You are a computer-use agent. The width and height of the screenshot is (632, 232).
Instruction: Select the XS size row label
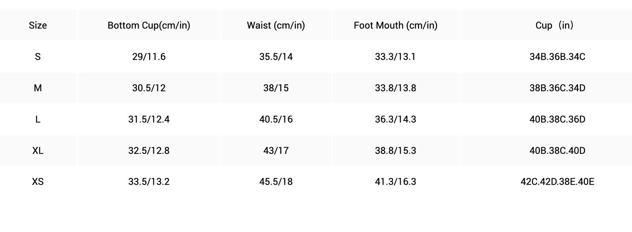coord(38,182)
